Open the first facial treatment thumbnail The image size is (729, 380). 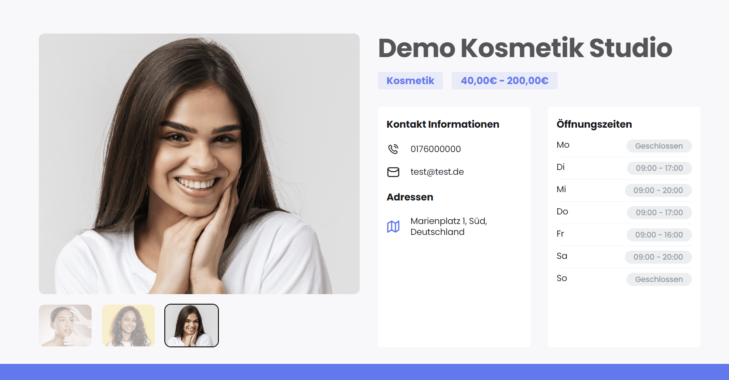pyautogui.click(x=65, y=326)
